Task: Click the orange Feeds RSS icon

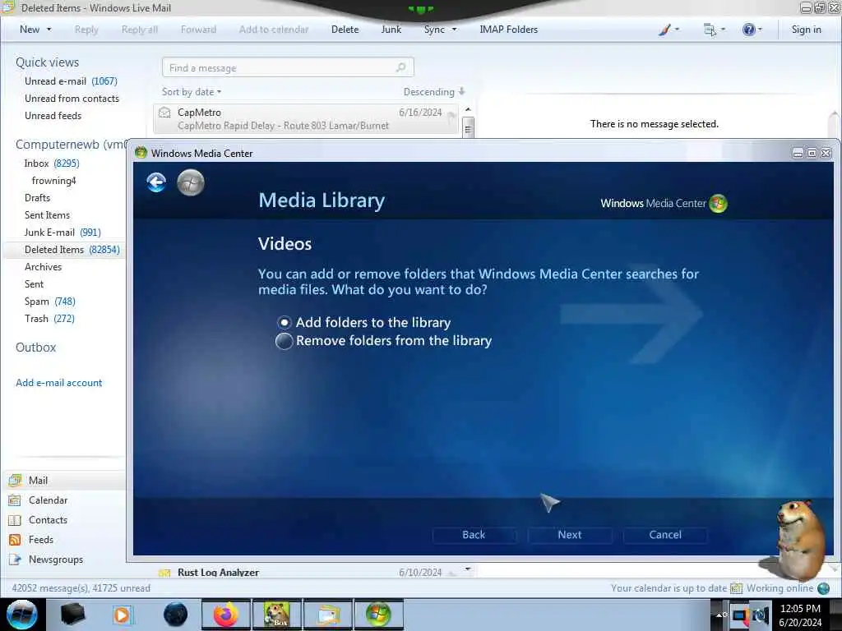Action: (15, 540)
